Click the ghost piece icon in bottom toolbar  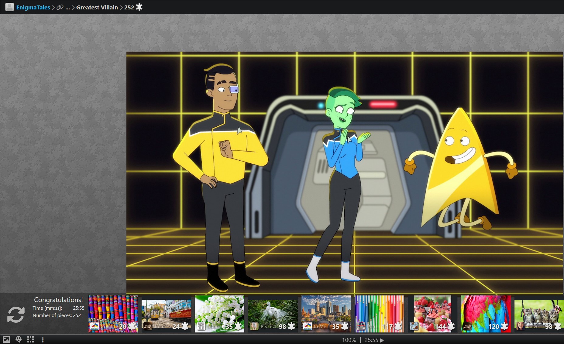coord(19,339)
